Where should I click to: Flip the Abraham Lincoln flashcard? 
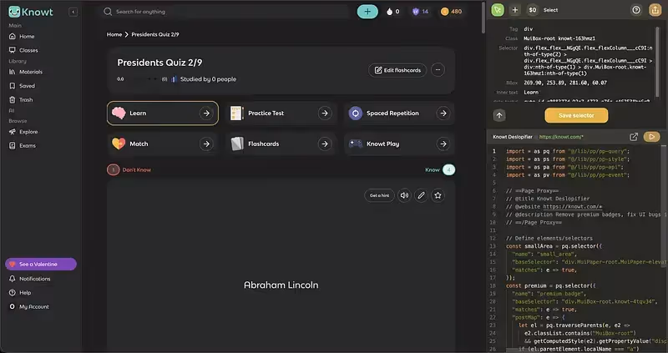[x=281, y=285]
